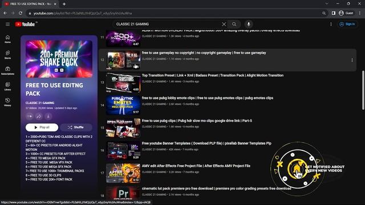Share the playlist via arrow icon
This screenshot has width=365, height=205.
[x=39, y=116]
